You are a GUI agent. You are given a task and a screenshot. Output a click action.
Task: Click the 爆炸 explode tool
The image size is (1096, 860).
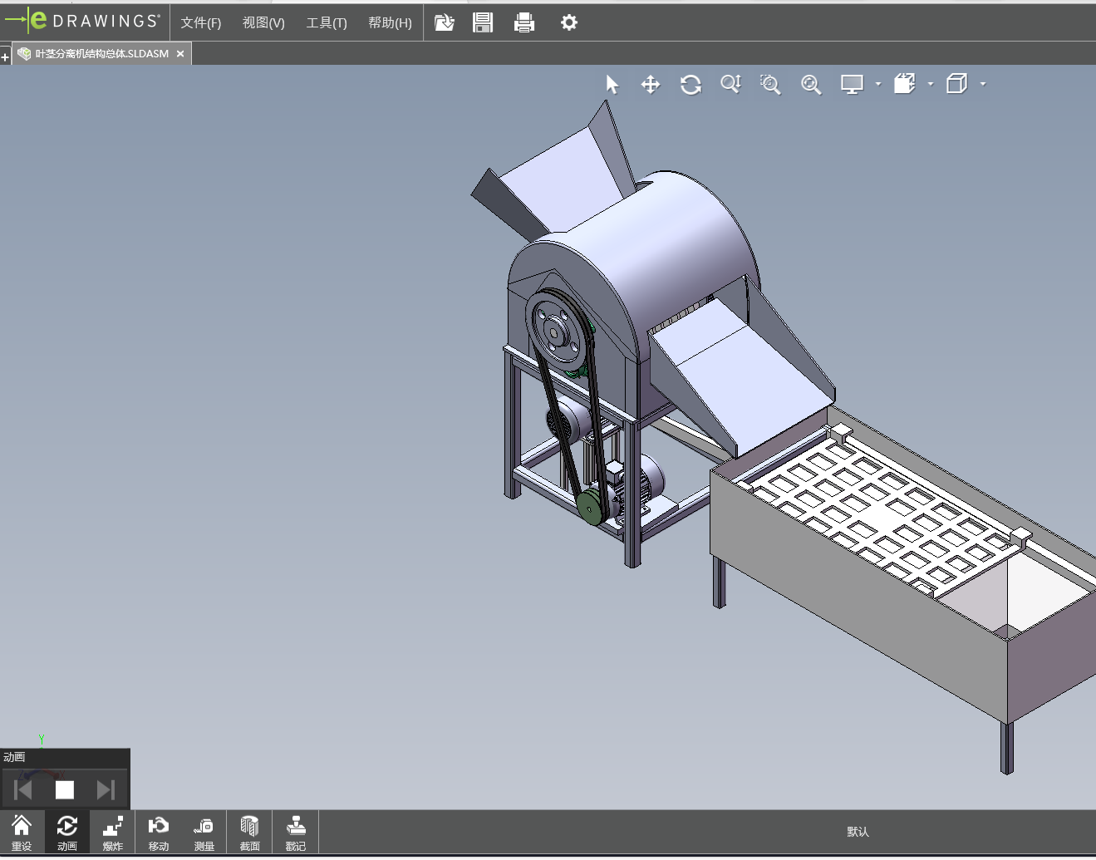pos(113,833)
